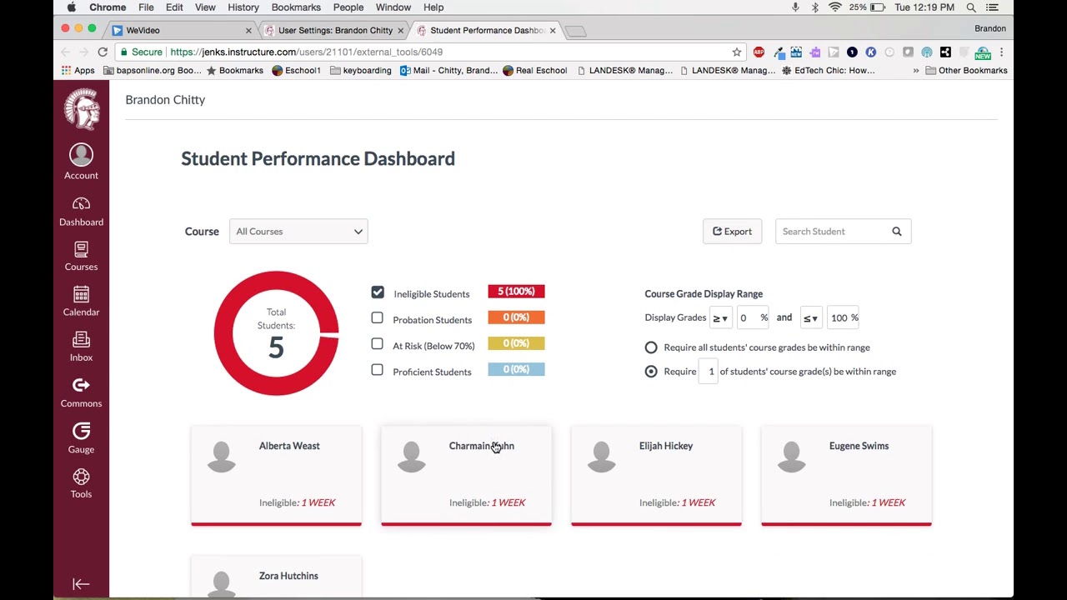Image resolution: width=1067 pixels, height=600 pixels.
Task: Click the yellow 0 (0%) at-risk badge
Action: pyautogui.click(x=516, y=343)
